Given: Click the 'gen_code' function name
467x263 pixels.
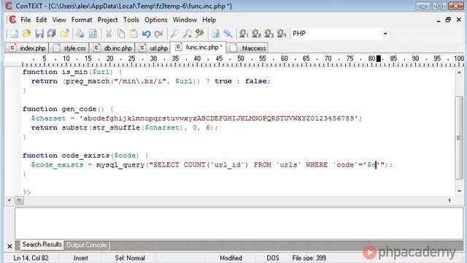Looking at the screenshot, I should [79, 109].
